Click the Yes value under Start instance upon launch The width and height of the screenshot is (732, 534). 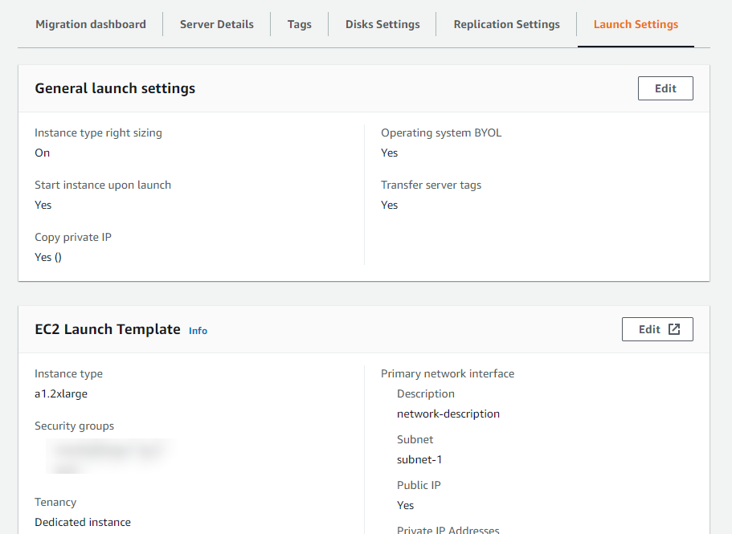click(x=43, y=206)
